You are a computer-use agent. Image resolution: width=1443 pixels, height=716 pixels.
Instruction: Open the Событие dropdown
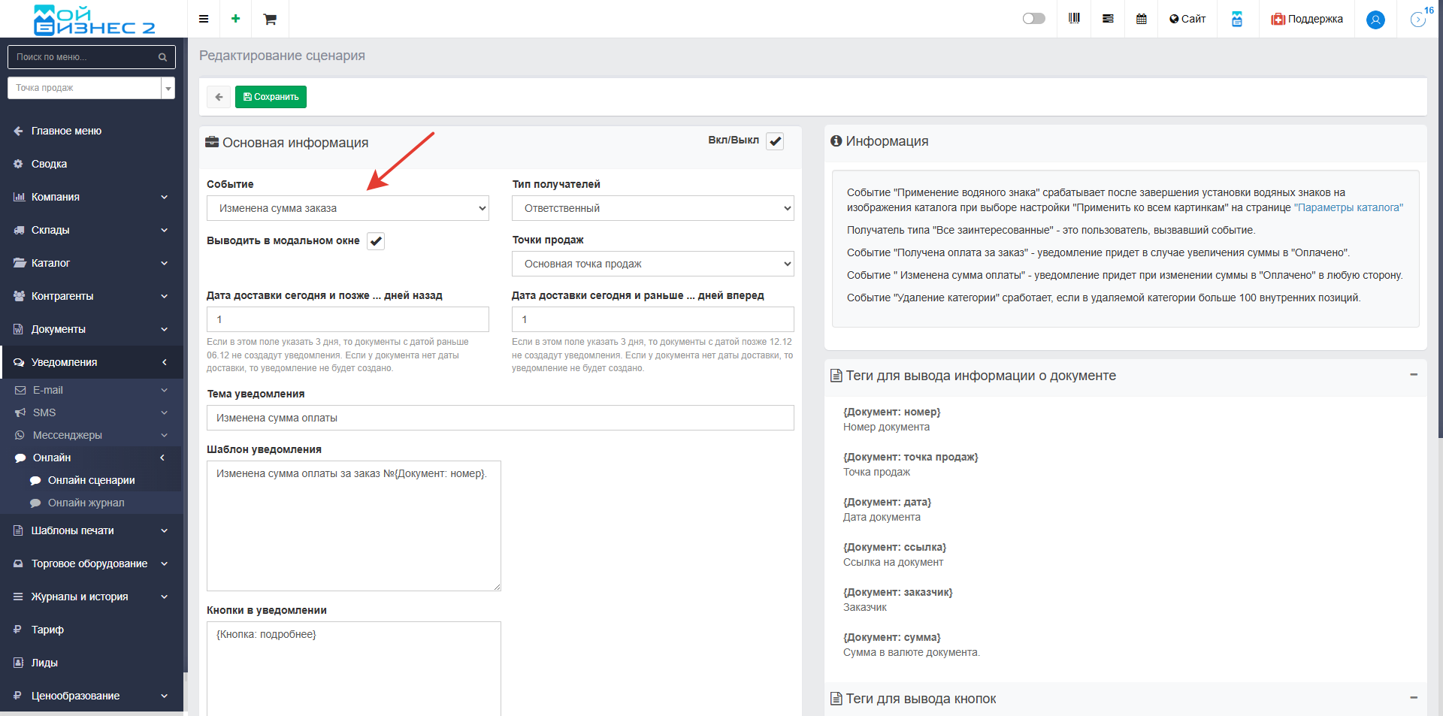click(347, 208)
